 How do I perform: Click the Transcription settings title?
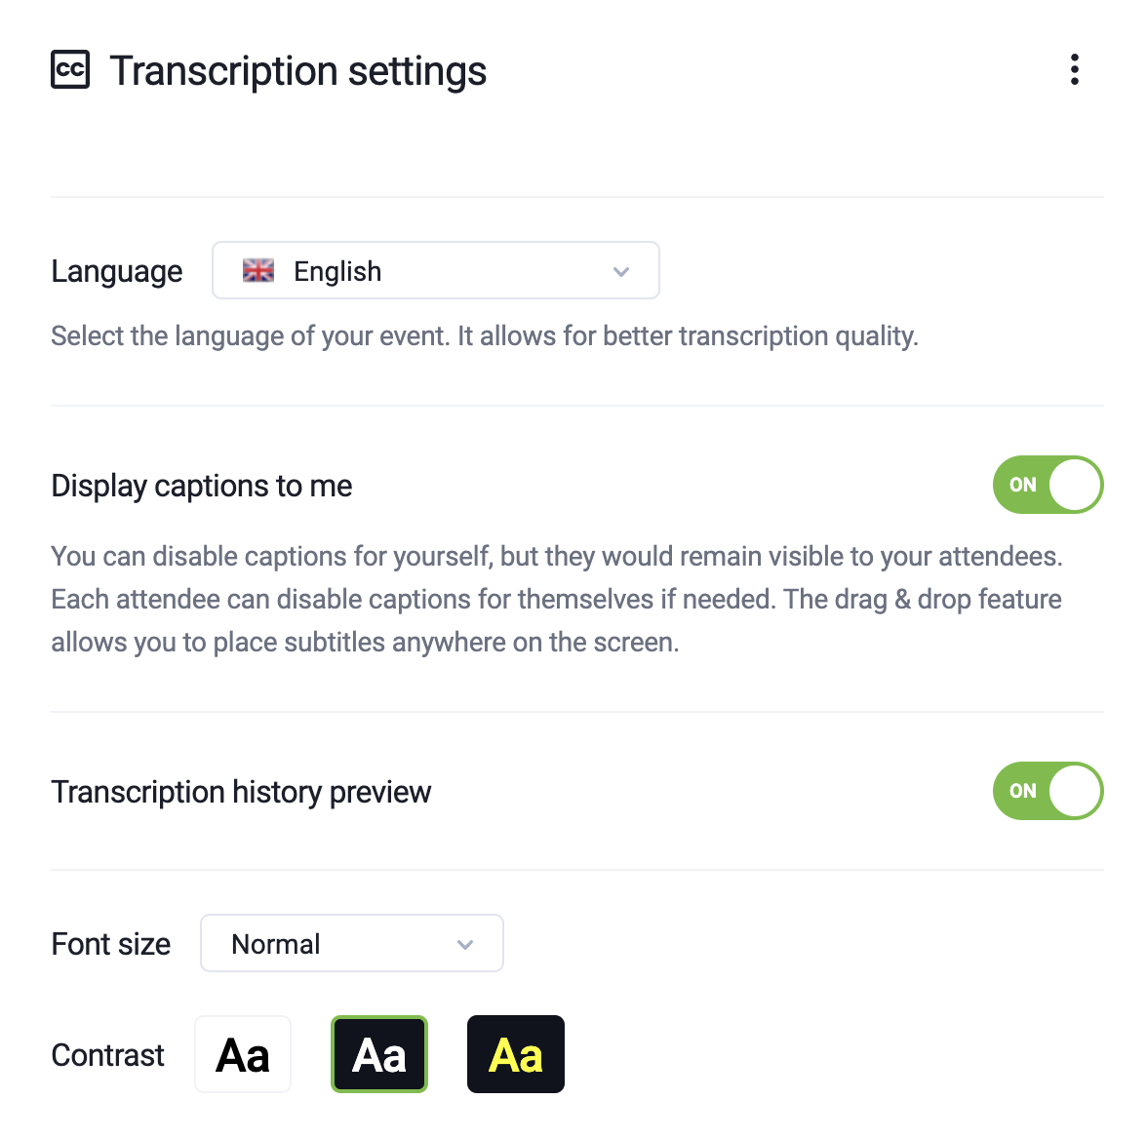(297, 69)
